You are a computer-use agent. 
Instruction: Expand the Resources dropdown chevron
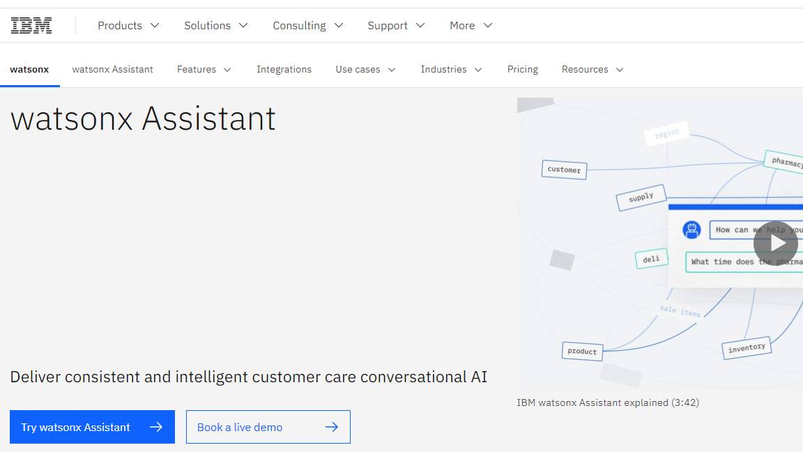point(620,70)
